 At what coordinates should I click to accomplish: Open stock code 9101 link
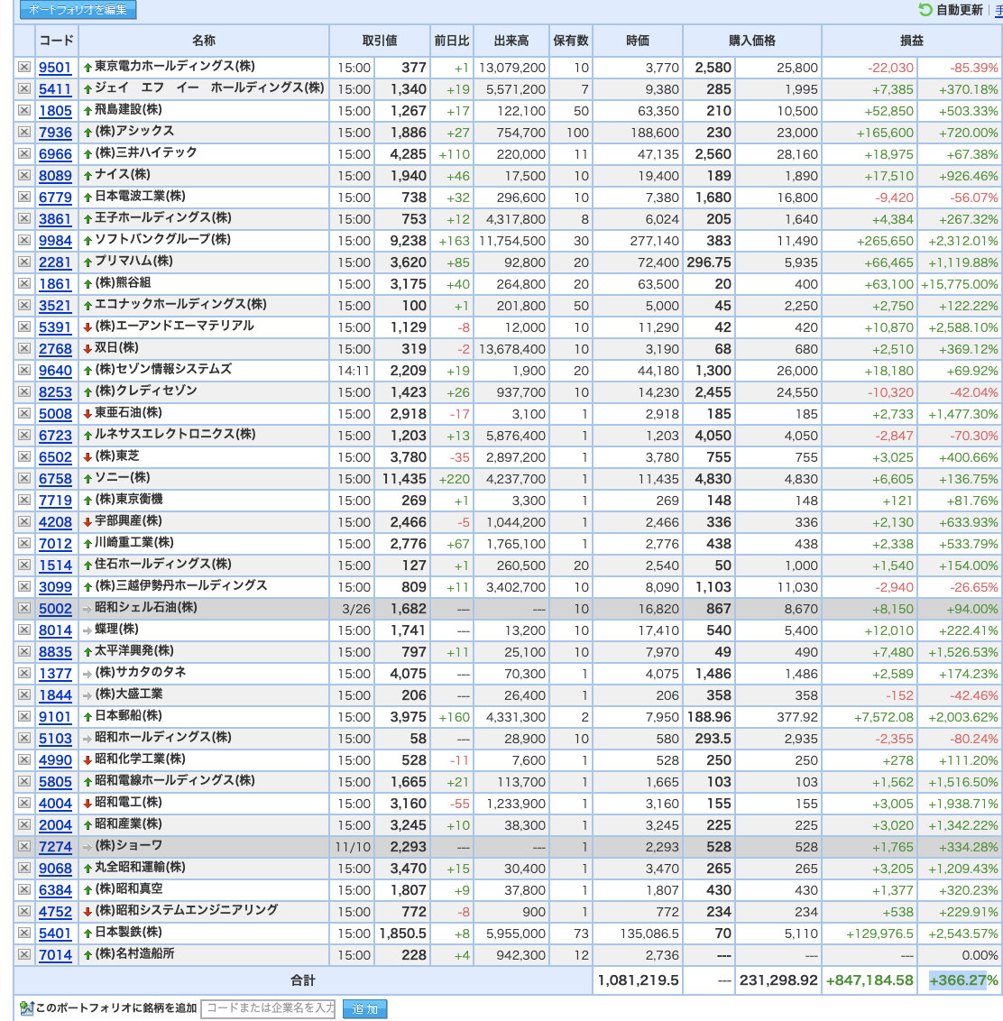[x=55, y=717]
